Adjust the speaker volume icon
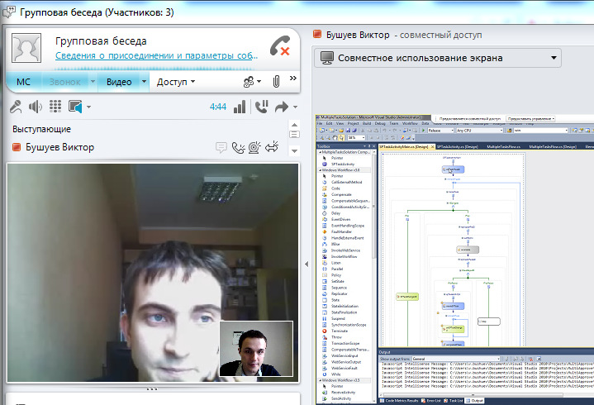The height and width of the screenshot is (405, 594). pyautogui.click(x=36, y=107)
